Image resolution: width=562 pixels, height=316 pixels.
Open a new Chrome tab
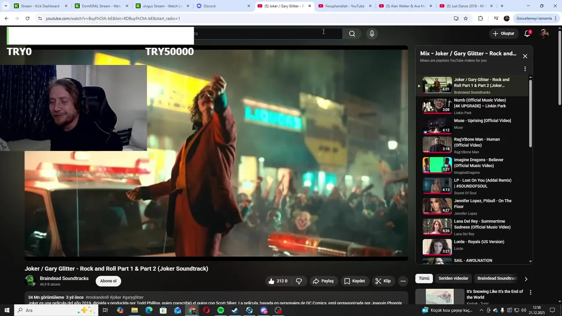click(x=502, y=6)
